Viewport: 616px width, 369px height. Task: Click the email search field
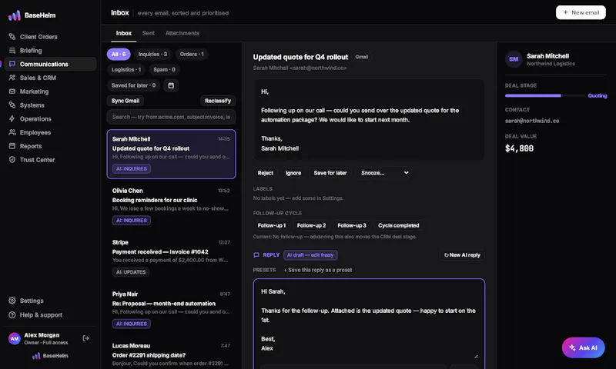(x=171, y=117)
